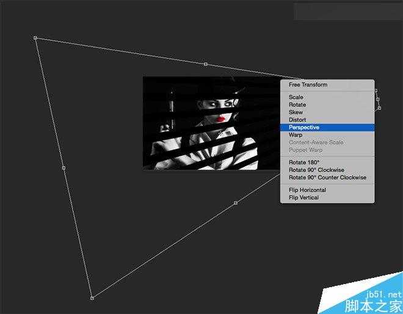403x314 pixels.
Task: Select Skew from the context menu
Action: pyautogui.click(x=296, y=112)
